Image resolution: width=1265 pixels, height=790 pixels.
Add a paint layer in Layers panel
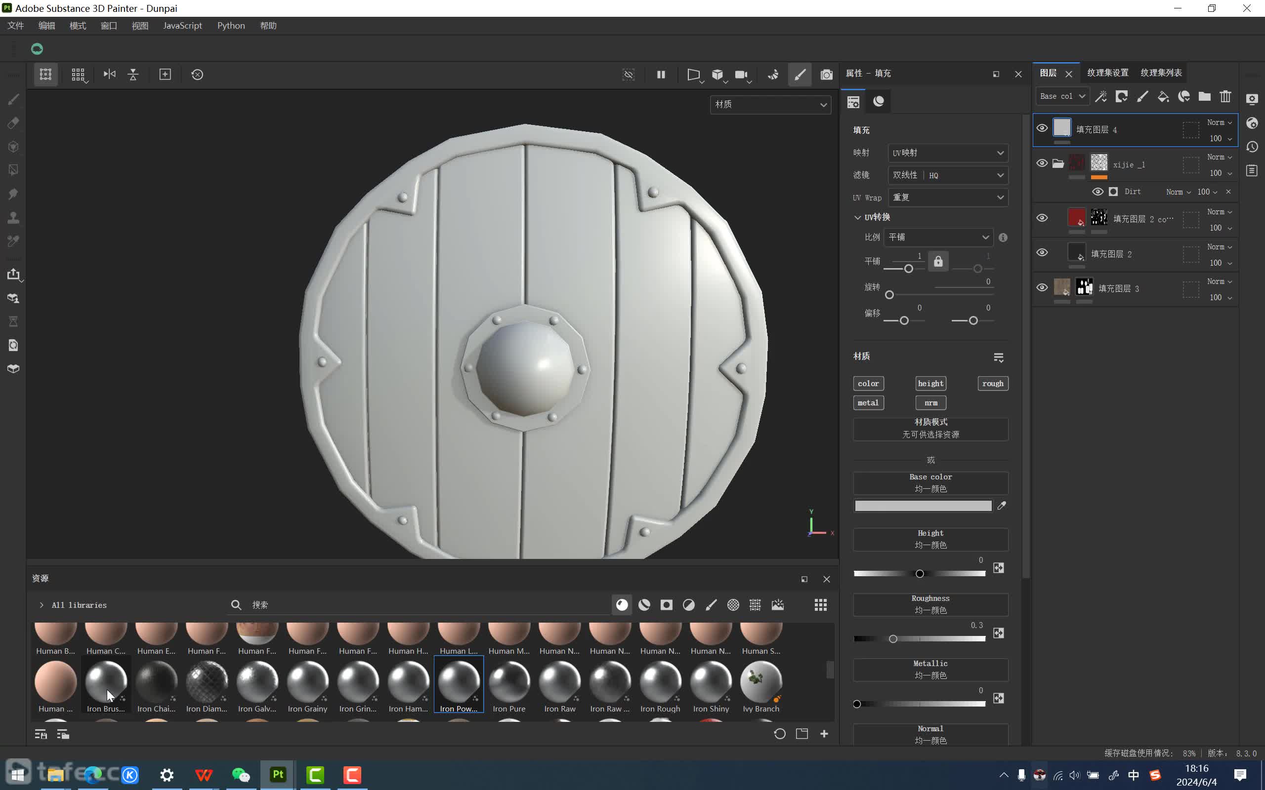[1142, 96]
